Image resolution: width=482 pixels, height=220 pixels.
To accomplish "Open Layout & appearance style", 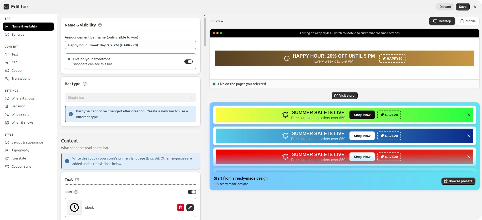I will click(28, 142).
